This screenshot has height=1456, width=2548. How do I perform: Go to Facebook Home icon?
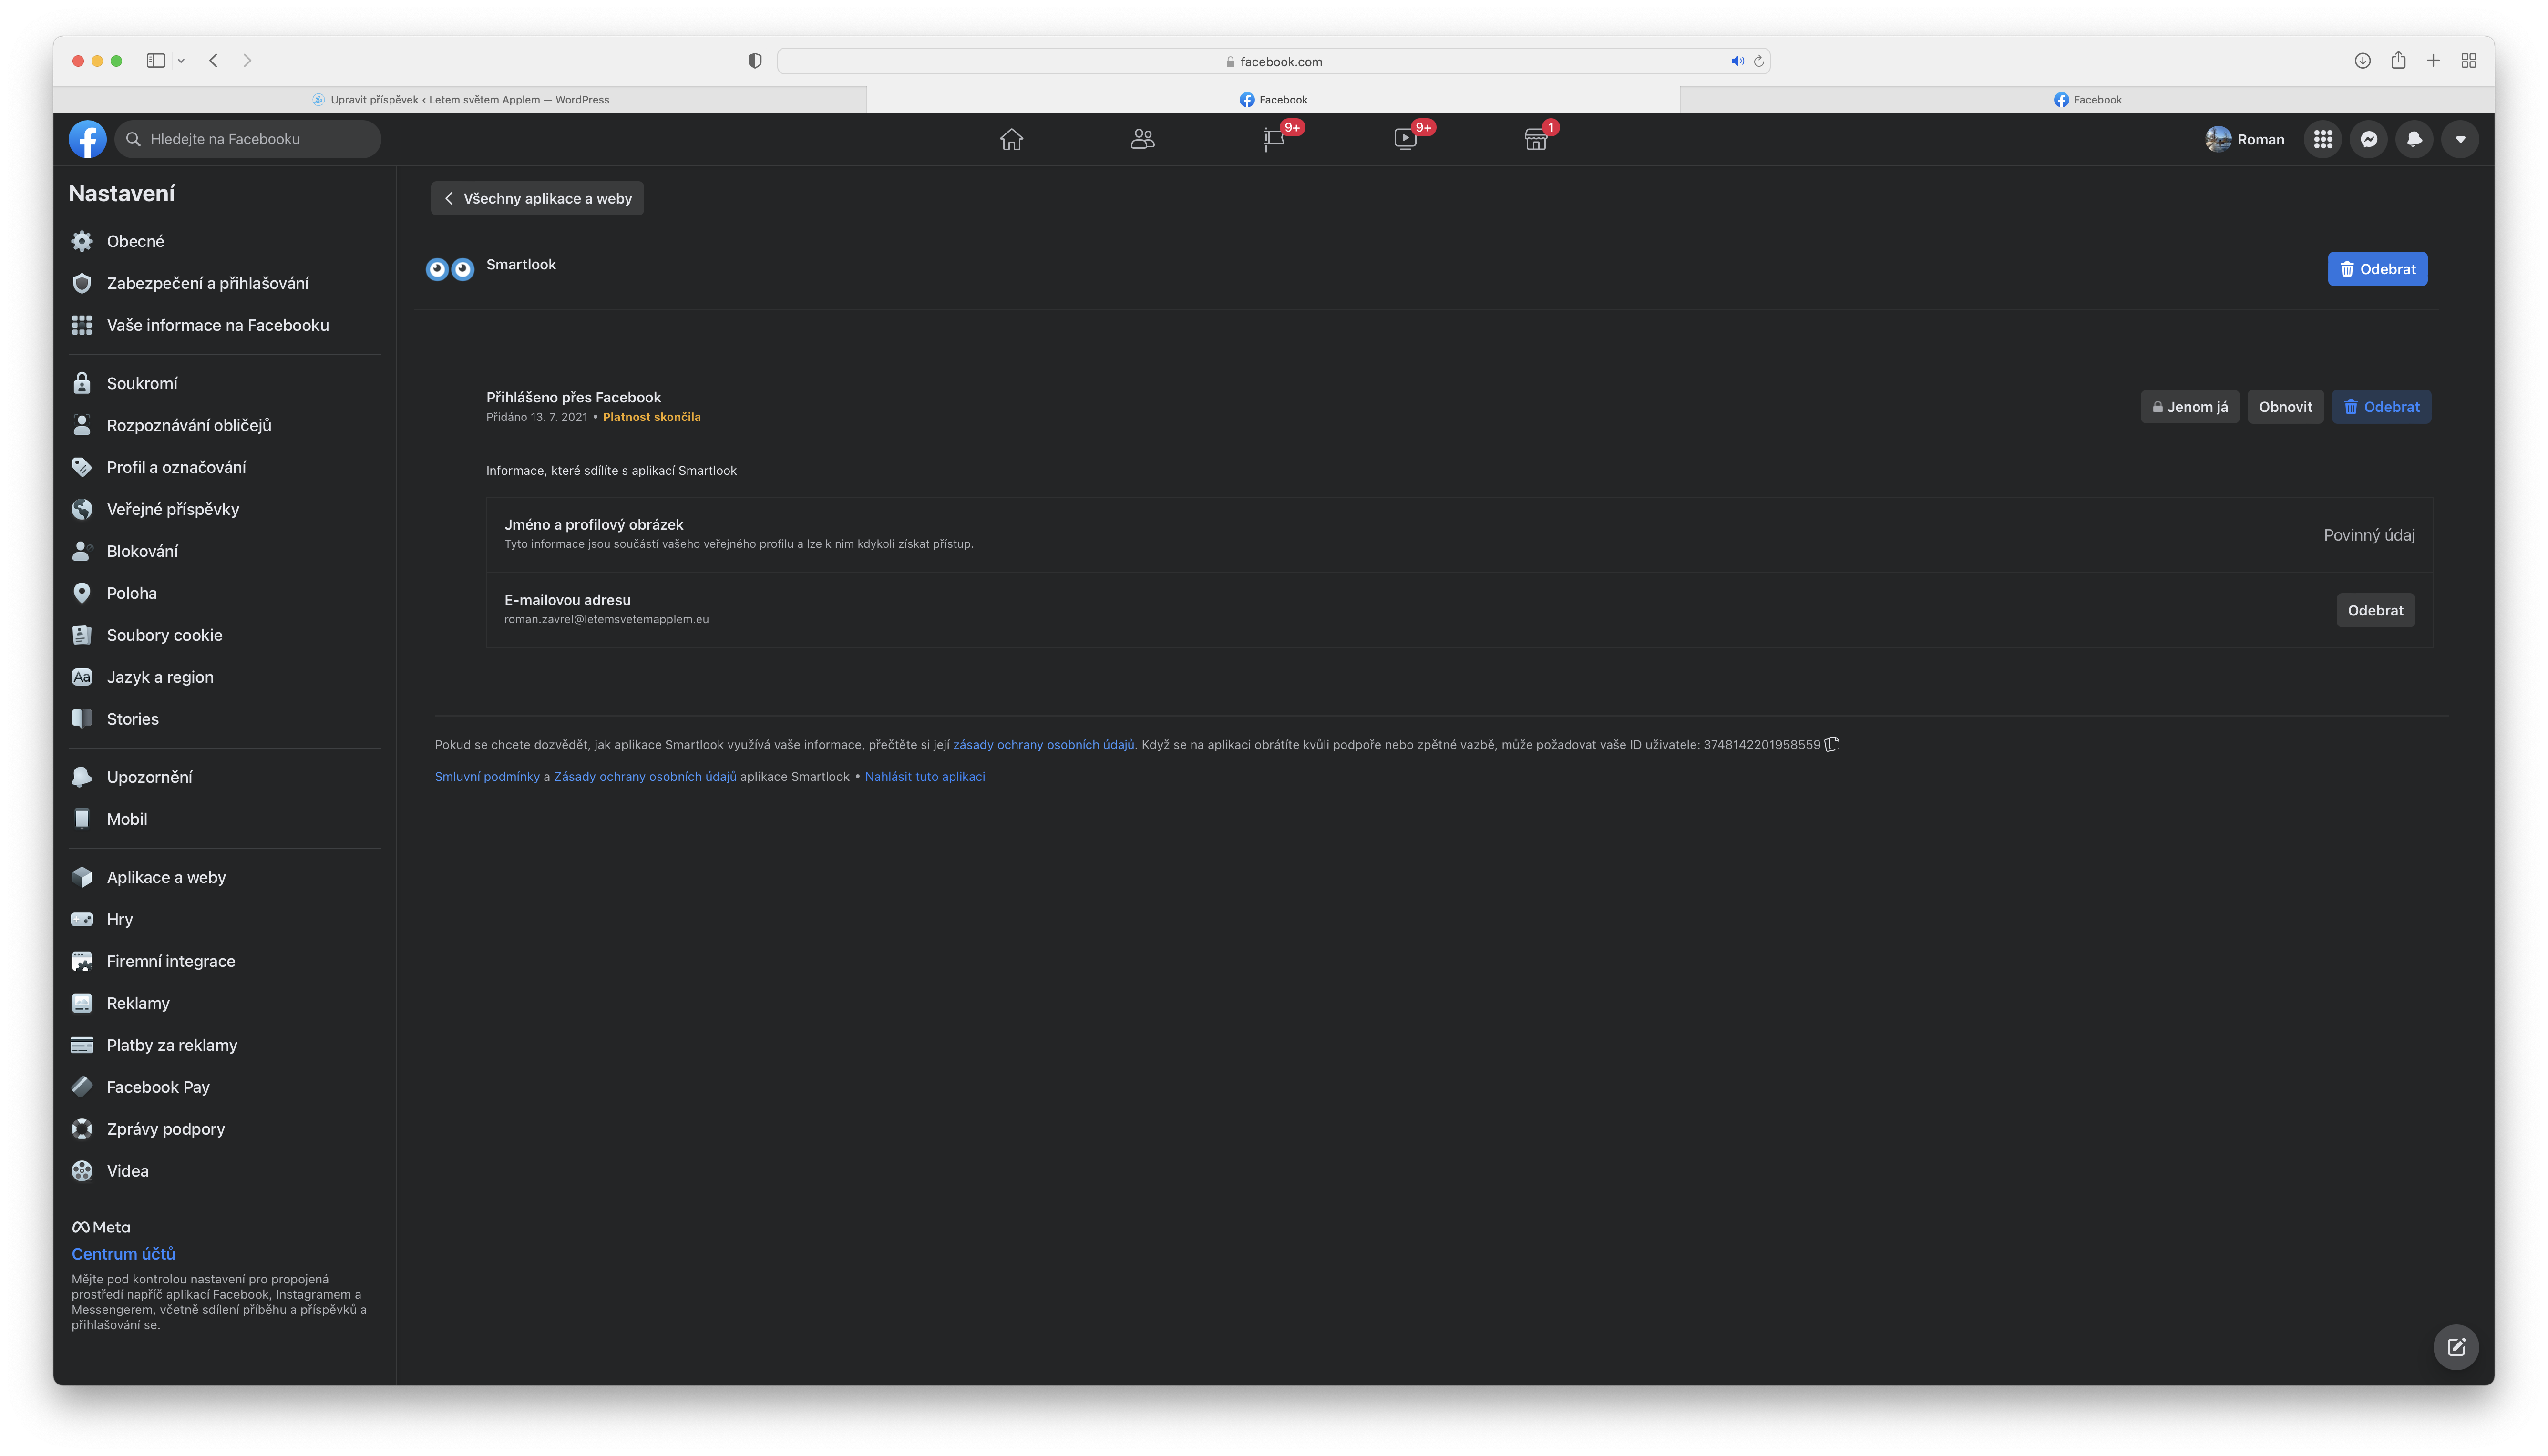[1011, 139]
